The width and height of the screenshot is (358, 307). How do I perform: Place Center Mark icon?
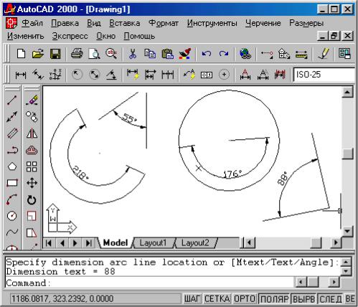[x=224, y=75]
